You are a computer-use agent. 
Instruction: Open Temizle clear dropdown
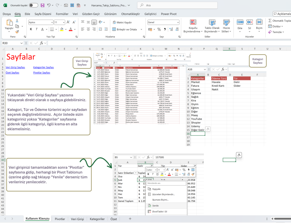[x=276, y=32]
